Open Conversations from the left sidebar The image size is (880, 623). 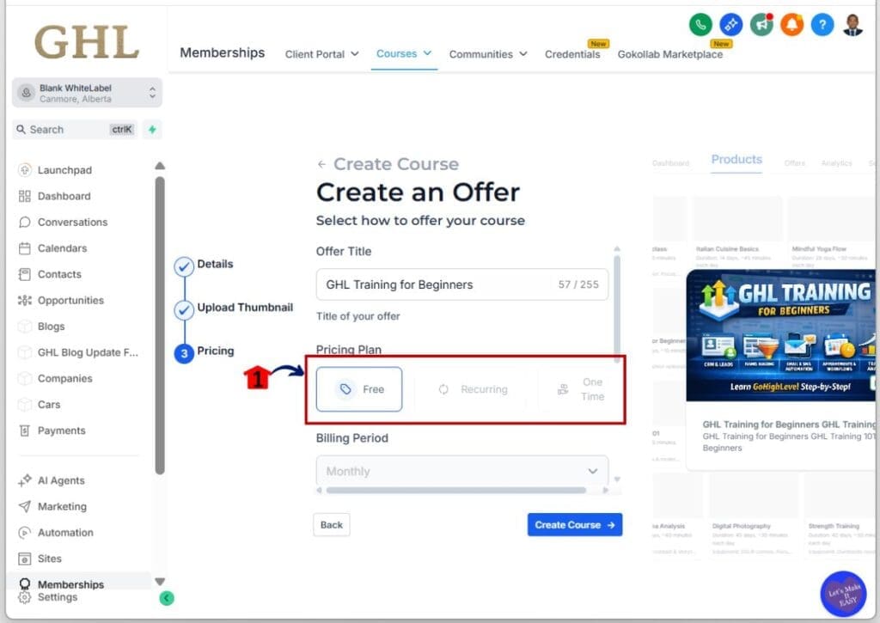[26, 222]
